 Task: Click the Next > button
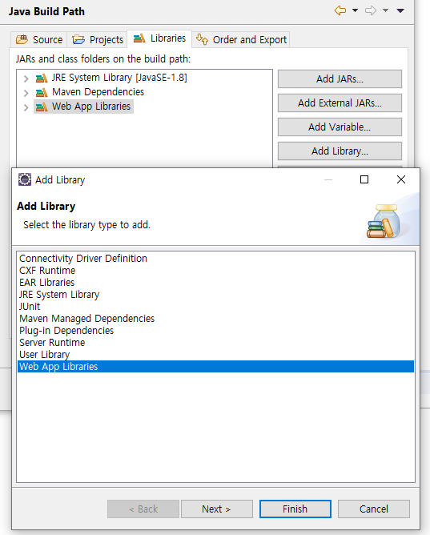click(216, 509)
